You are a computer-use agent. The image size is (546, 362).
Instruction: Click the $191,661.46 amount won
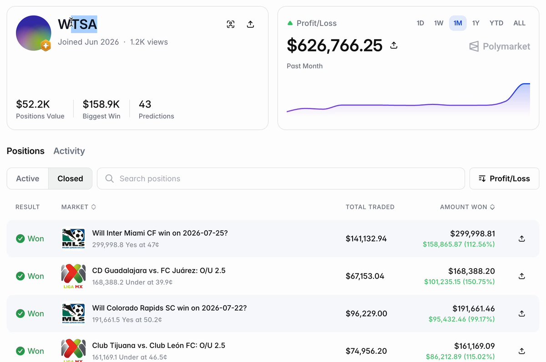(x=474, y=308)
